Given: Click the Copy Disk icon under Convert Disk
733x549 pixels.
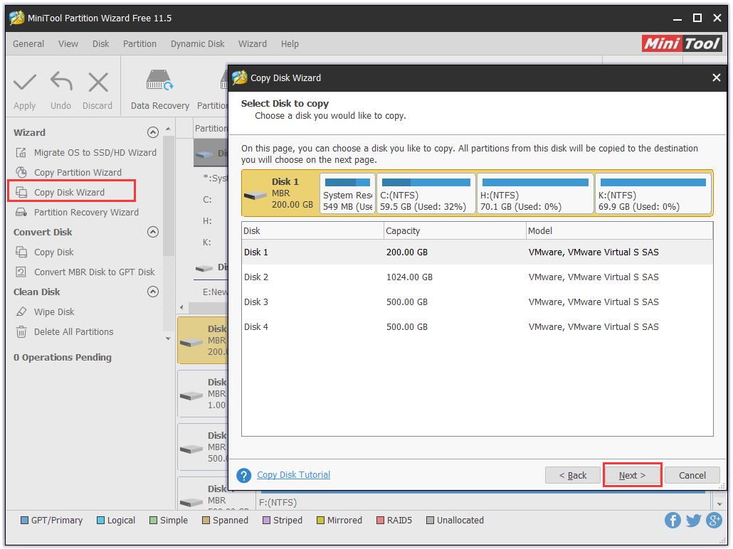Looking at the screenshot, I should pos(21,252).
